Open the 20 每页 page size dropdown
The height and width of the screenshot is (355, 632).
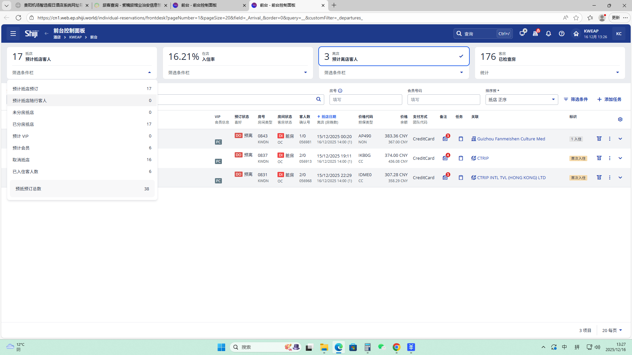[x=612, y=330]
